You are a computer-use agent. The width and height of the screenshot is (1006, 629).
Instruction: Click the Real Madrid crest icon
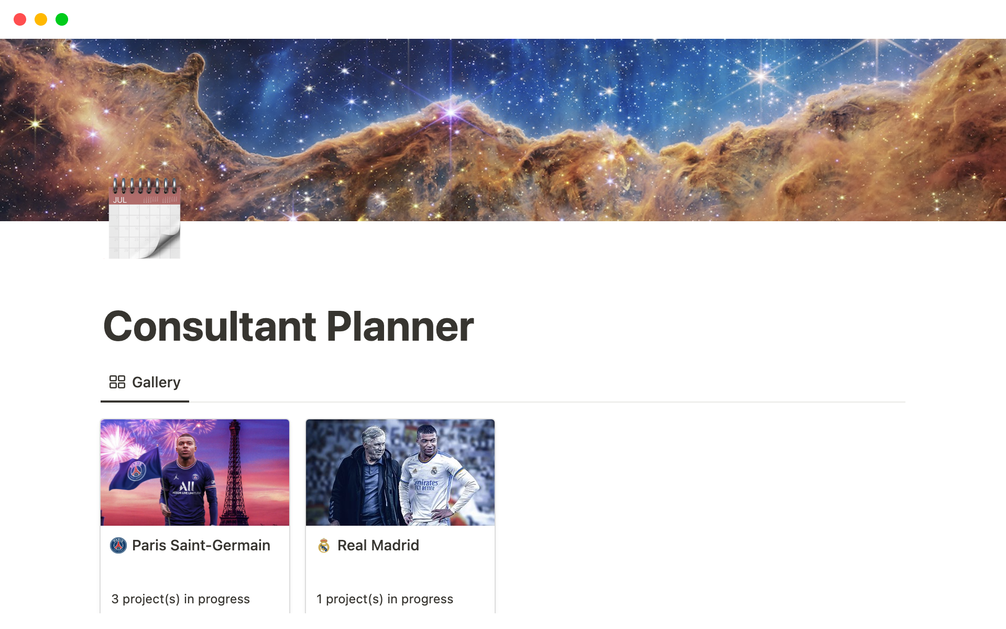click(324, 545)
